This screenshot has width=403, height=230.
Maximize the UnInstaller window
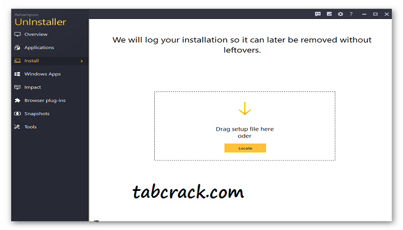coord(375,14)
